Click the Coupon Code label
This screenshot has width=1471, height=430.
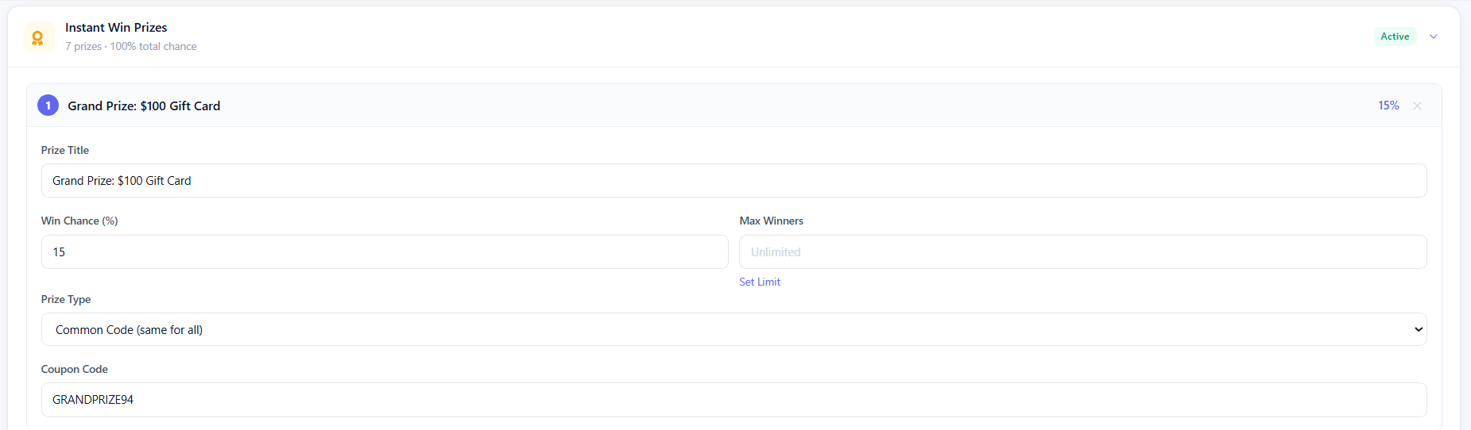(x=75, y=369)
